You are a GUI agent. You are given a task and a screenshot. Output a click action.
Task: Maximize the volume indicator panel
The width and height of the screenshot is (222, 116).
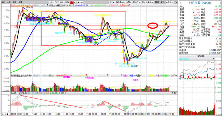[175, 76]
